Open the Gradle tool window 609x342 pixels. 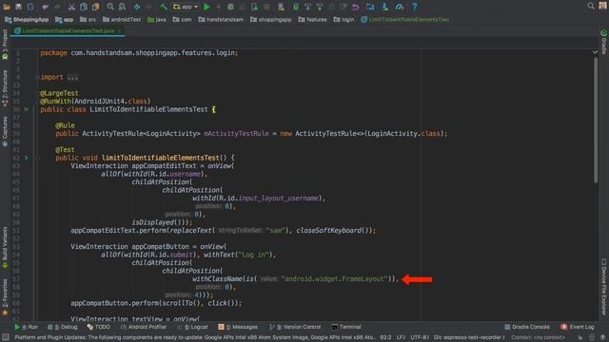click(604, 42)
